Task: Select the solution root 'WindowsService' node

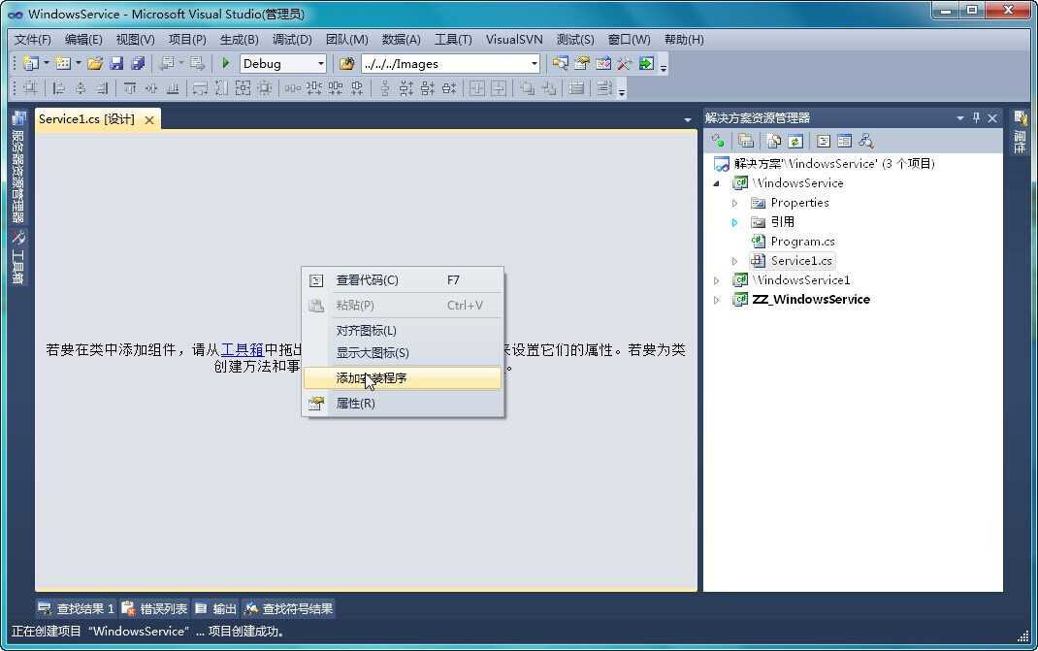Action: (x=834, y=164)
